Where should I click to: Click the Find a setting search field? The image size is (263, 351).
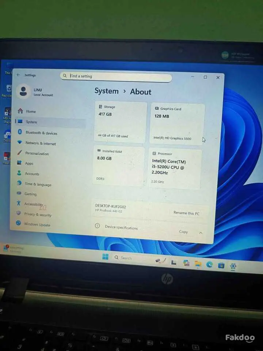pos(116,77)
